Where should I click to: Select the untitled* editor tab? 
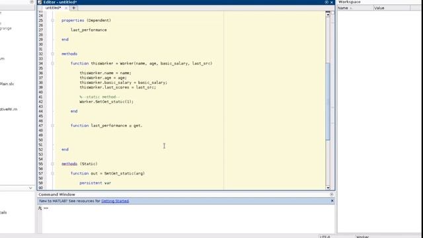53,8
